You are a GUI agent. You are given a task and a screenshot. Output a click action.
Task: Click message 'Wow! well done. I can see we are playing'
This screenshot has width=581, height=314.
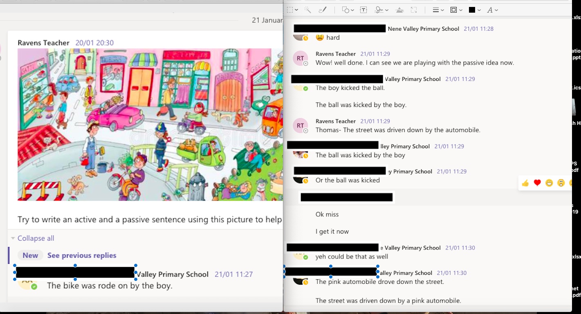tap(415, 63)
